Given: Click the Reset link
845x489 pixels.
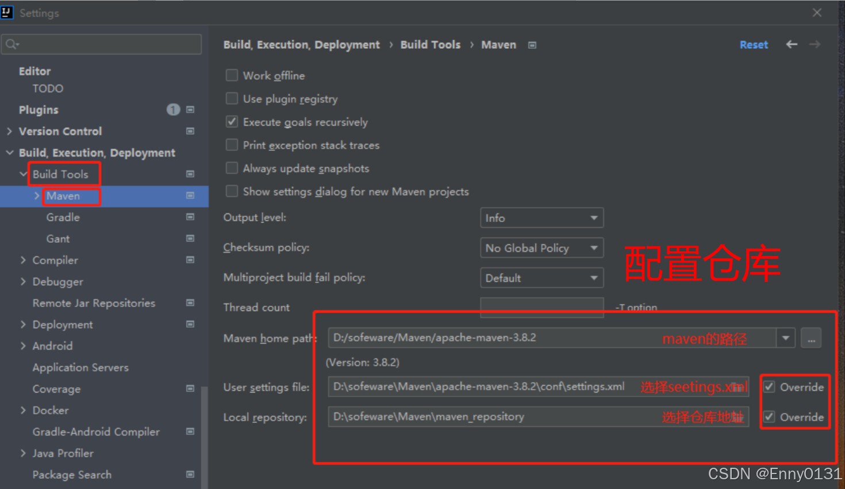Looking at the screenshot, I should [754, 45].
